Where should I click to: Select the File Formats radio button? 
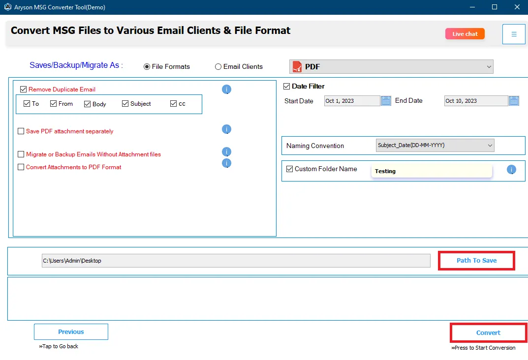147,66
